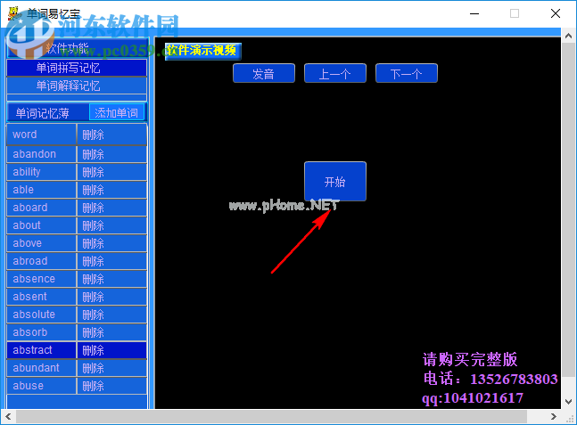The width and height of the screenshot is (577, 425).
Task: Select the 单词记忆簿 word notebook
Action: [47, 113]
